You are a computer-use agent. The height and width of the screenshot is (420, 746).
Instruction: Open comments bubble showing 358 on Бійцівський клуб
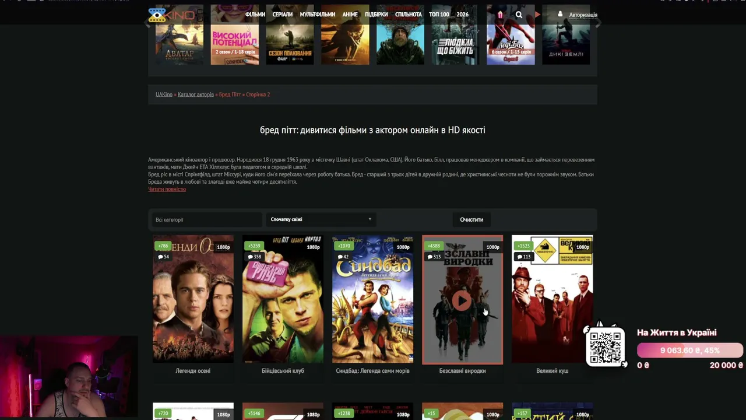click(x=254, y=257)
